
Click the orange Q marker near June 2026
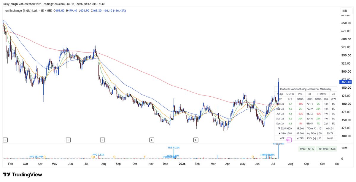(253, 157)
